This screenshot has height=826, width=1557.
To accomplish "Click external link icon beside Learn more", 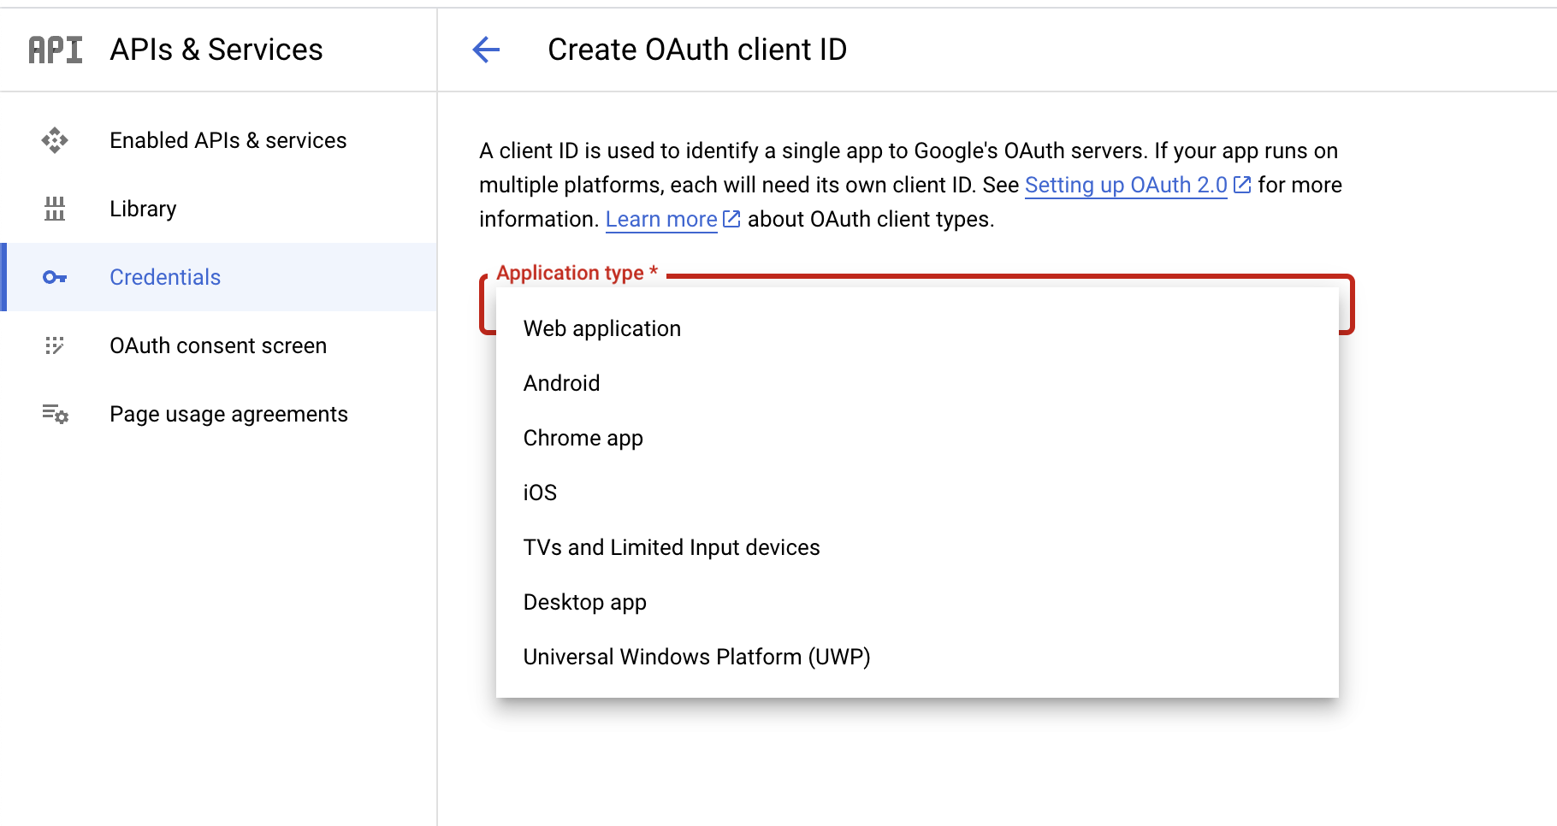I will (x=731, y=219).
